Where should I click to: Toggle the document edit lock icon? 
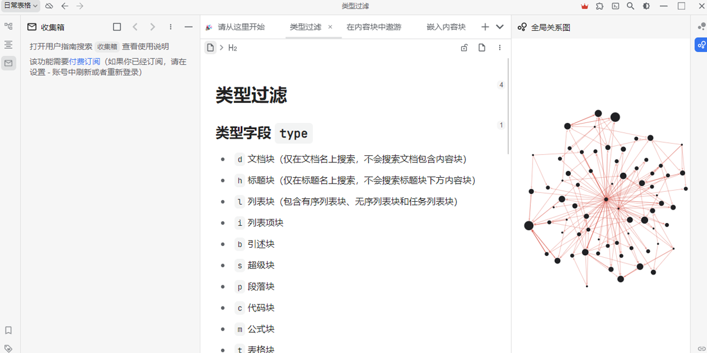tap(464, 48)
